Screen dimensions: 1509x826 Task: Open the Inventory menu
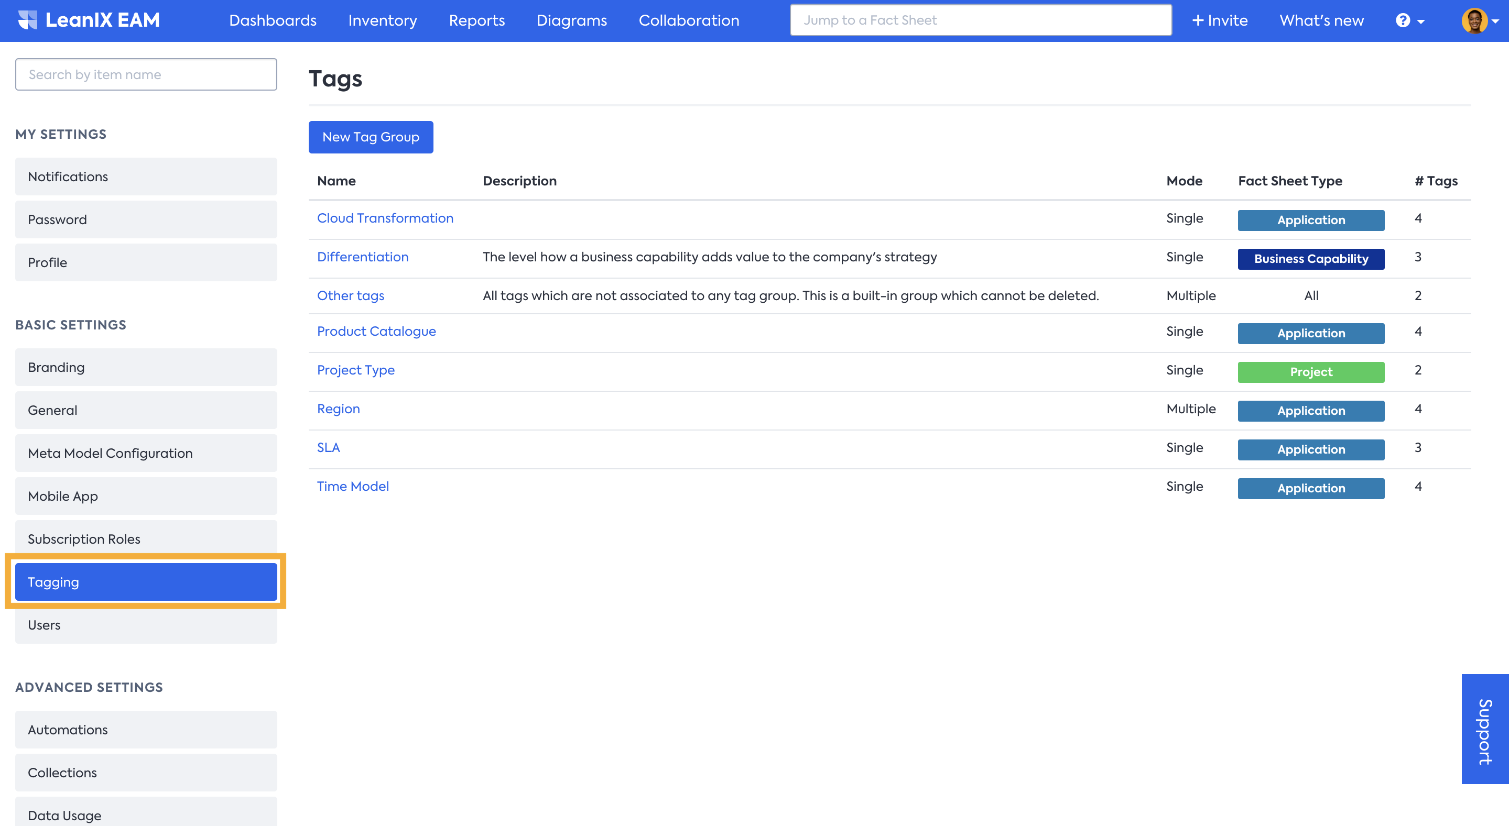383,20
